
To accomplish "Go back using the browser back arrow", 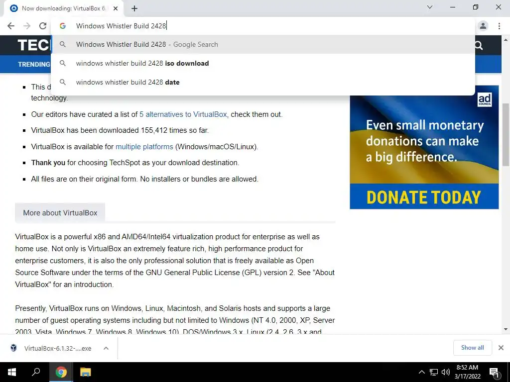I will pos(11,26).
